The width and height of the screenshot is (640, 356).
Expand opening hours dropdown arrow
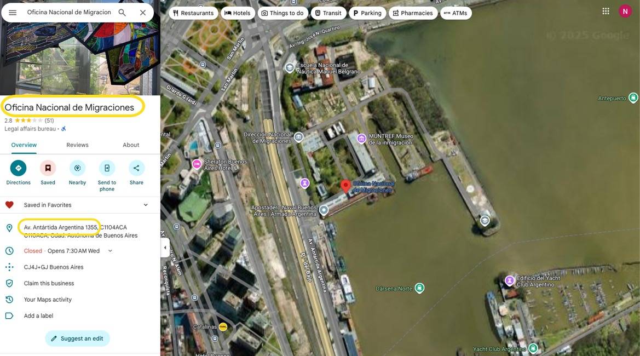[x=110, y=251]
